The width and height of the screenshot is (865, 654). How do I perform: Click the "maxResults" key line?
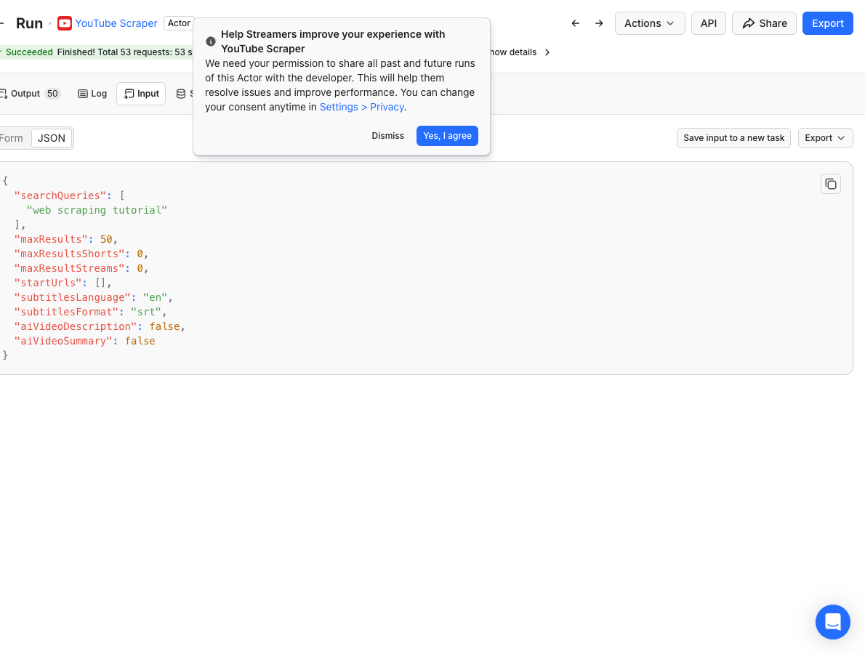click(x=65, y=239)
